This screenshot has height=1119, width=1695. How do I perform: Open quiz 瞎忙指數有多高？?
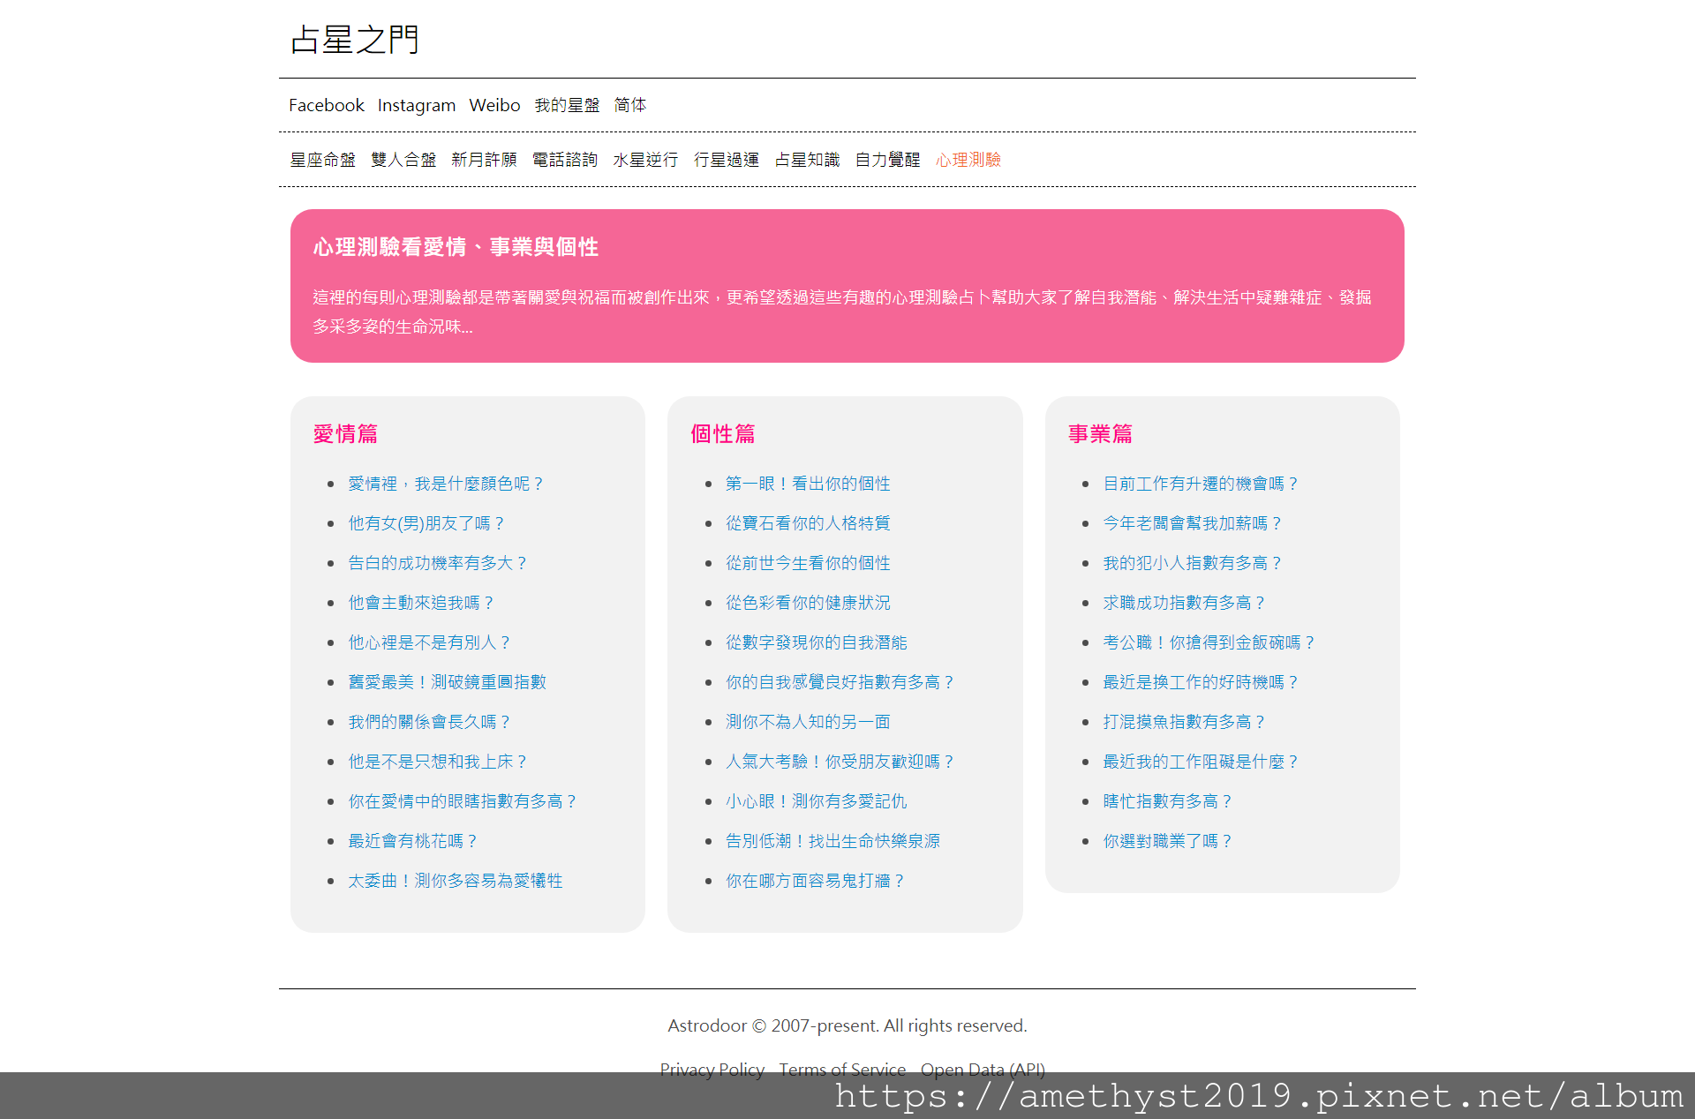(x=1169, y=801)
